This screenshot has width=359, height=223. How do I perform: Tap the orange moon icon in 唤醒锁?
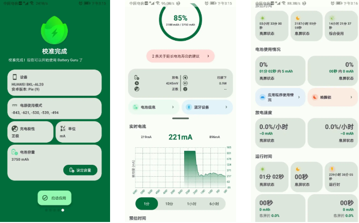tap(315, 97)
